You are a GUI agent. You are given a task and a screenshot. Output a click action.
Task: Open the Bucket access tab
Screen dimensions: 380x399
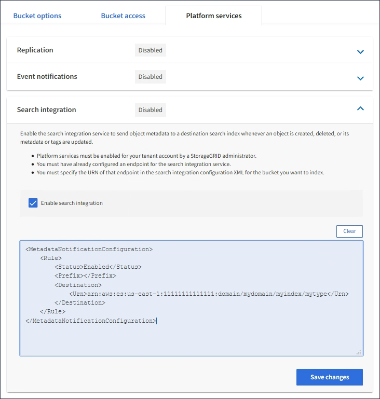click(x=123, y=16)
